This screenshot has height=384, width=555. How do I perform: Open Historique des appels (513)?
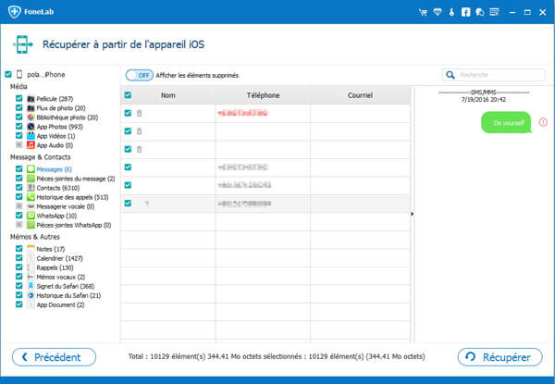[72, 197]
